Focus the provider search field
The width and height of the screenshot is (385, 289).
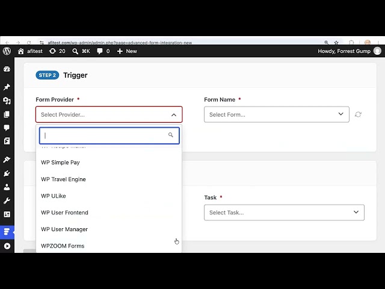[x=109, y=135]
